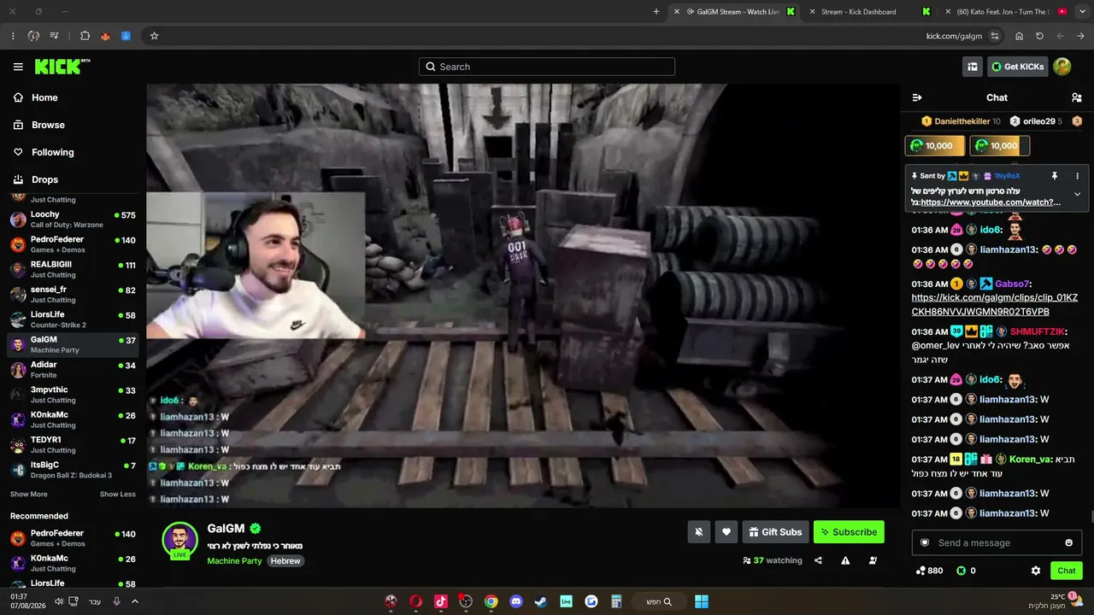The height and width of the screenshot is (615, 1094).
Task: Open ItsBigC's Dragon Ball Z channel
Action: click(x=74, y=470)
